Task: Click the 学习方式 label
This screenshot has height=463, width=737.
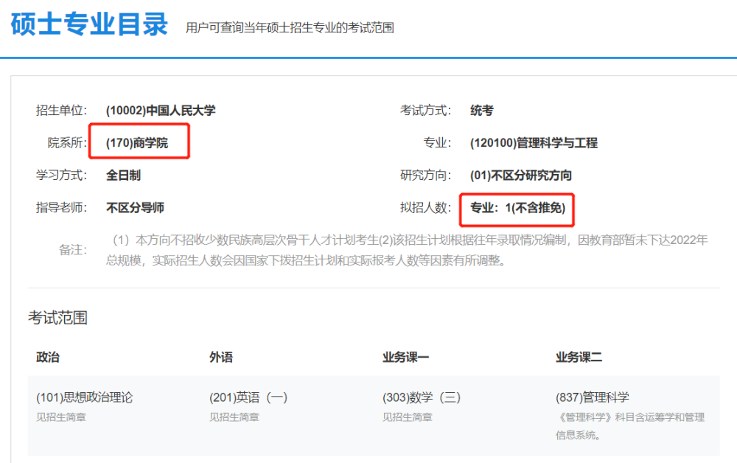Action: point(62,175)
